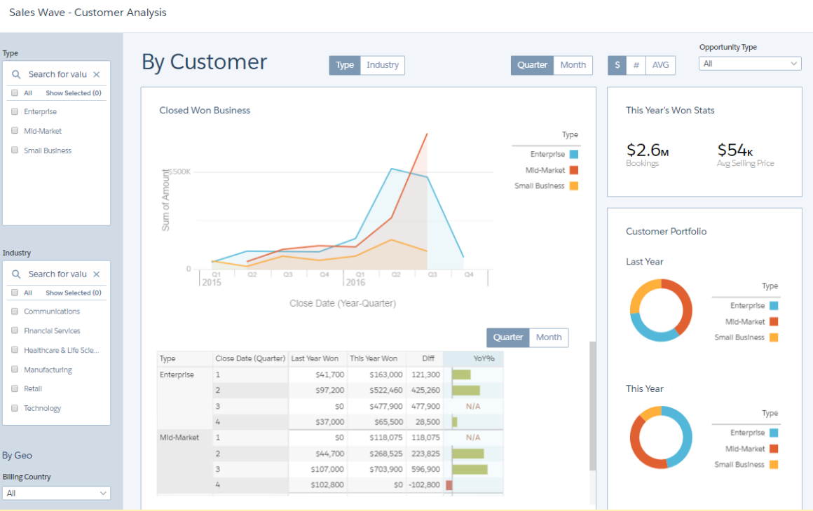Expand the Billing Country dropdown
This screenshot has width=813, height=511.
56,493
